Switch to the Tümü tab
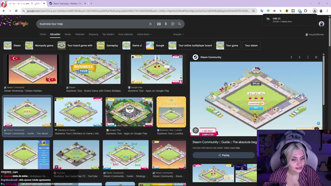Image resolution: width=331 pixels, height=186 pixels. pyautogui.click(x=43, y=34)
